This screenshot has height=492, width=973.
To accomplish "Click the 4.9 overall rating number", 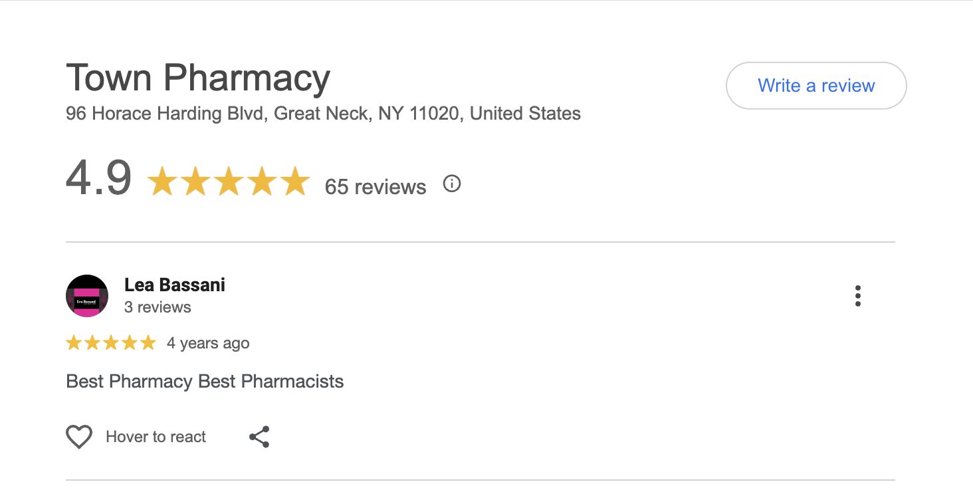I will (x=98, y=179).
